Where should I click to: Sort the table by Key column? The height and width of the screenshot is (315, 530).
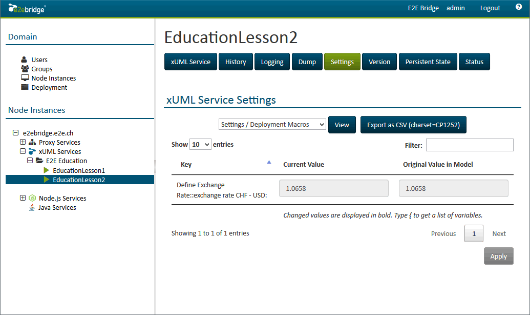(x=225, y=165)
